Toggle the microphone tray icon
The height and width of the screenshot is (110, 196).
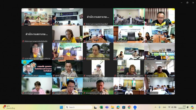click(x=160, y=107)
